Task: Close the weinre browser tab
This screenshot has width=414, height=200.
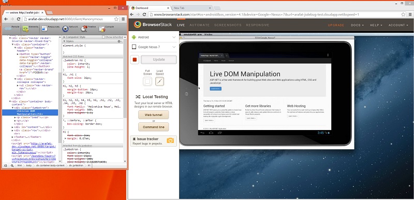Action: point(42,12)
